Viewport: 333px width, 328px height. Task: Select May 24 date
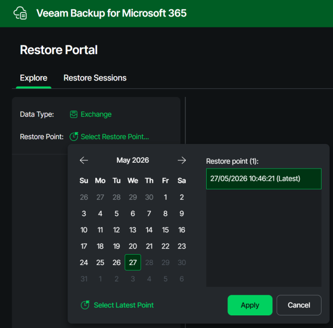[84, 262]
